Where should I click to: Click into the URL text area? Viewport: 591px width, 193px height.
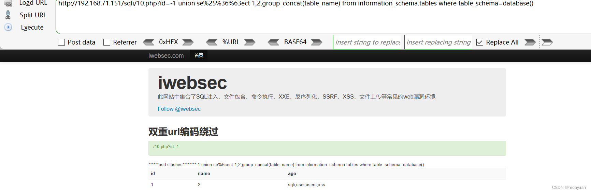click(x=323, y=17)
